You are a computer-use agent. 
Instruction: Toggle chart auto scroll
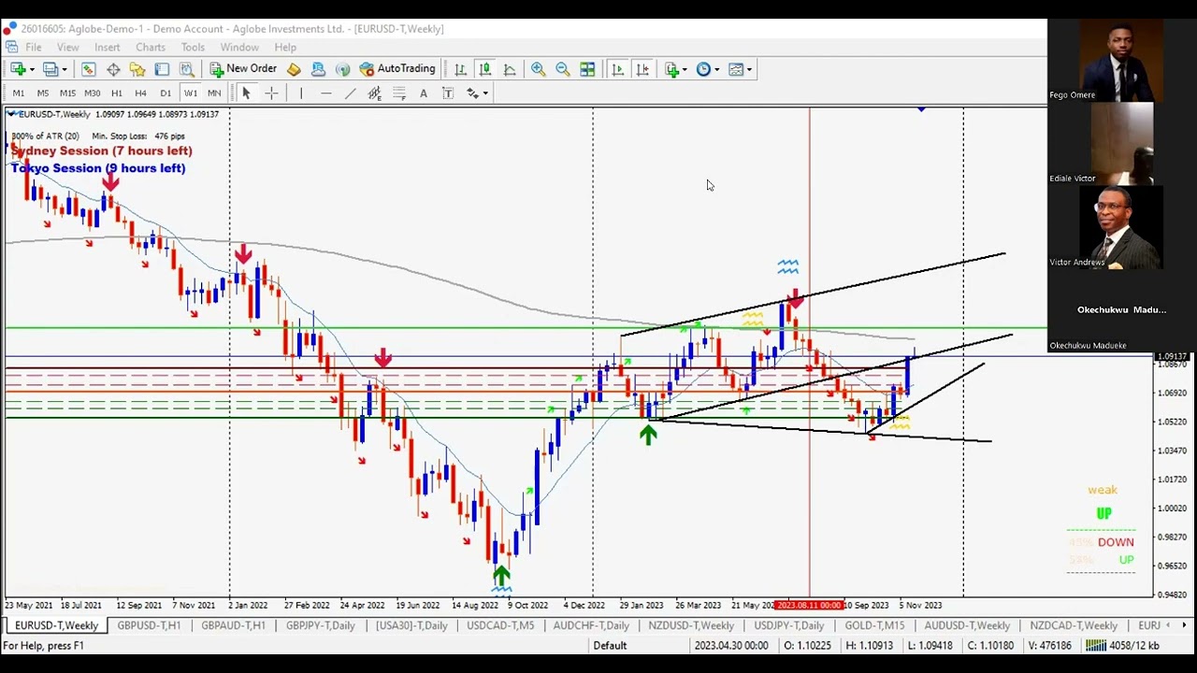point(617,69)
